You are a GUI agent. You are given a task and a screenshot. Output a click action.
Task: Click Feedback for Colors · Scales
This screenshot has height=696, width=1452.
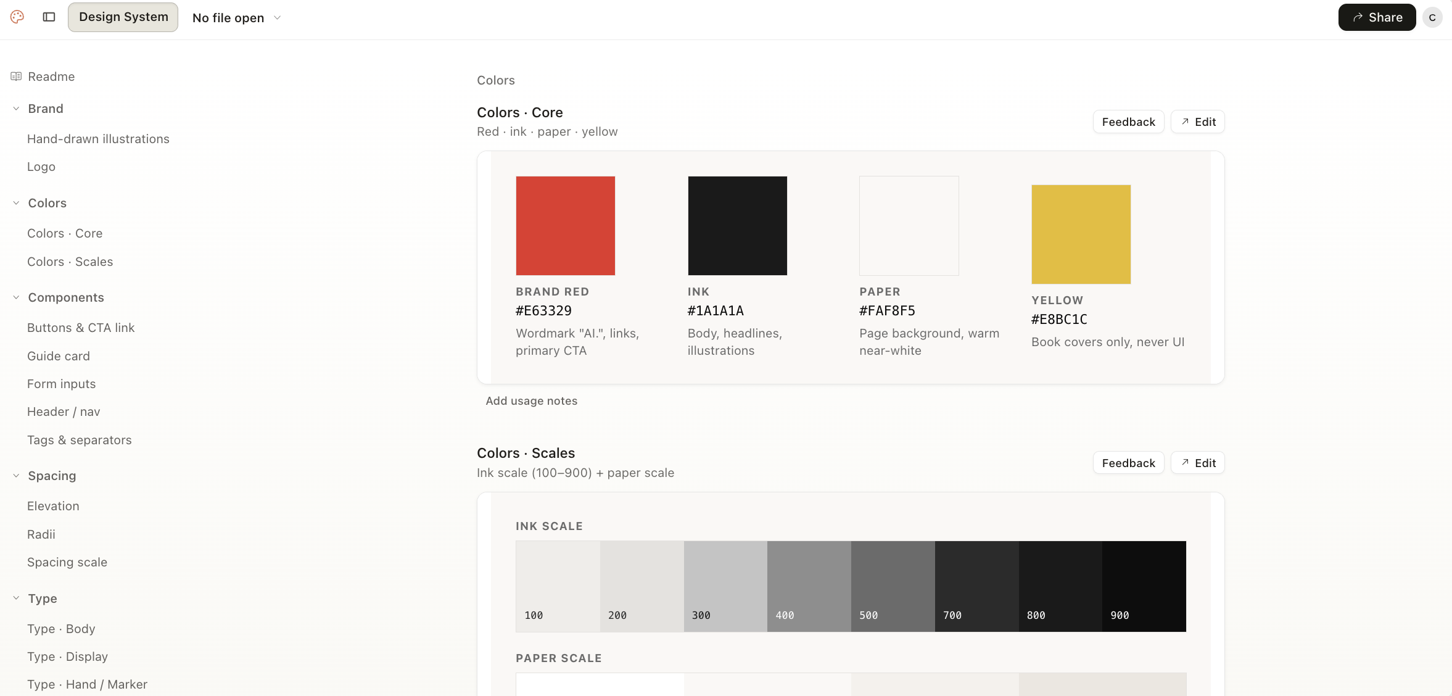[x=1129, y=463]
